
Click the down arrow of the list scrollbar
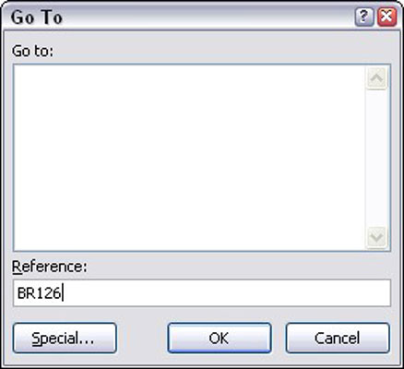(x=377, y=237)
